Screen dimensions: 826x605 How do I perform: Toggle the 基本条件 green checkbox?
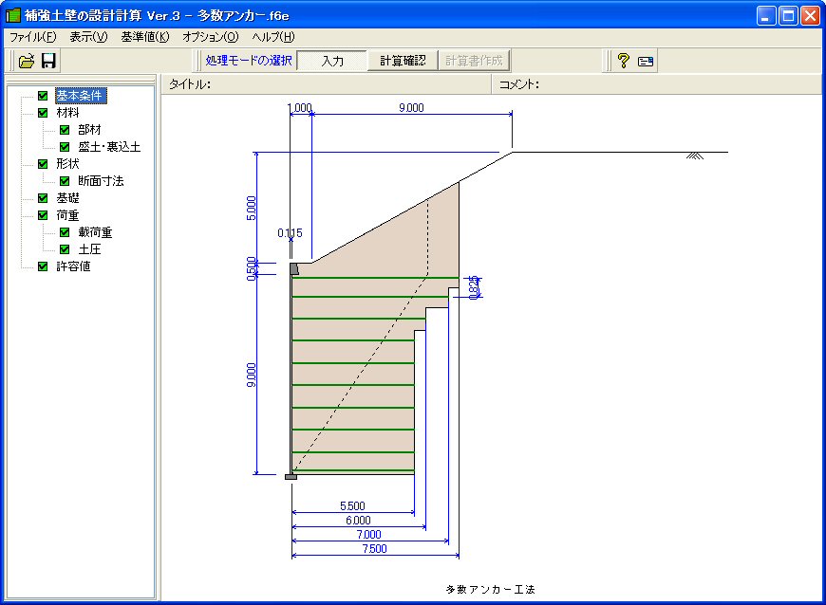point(43,96)
